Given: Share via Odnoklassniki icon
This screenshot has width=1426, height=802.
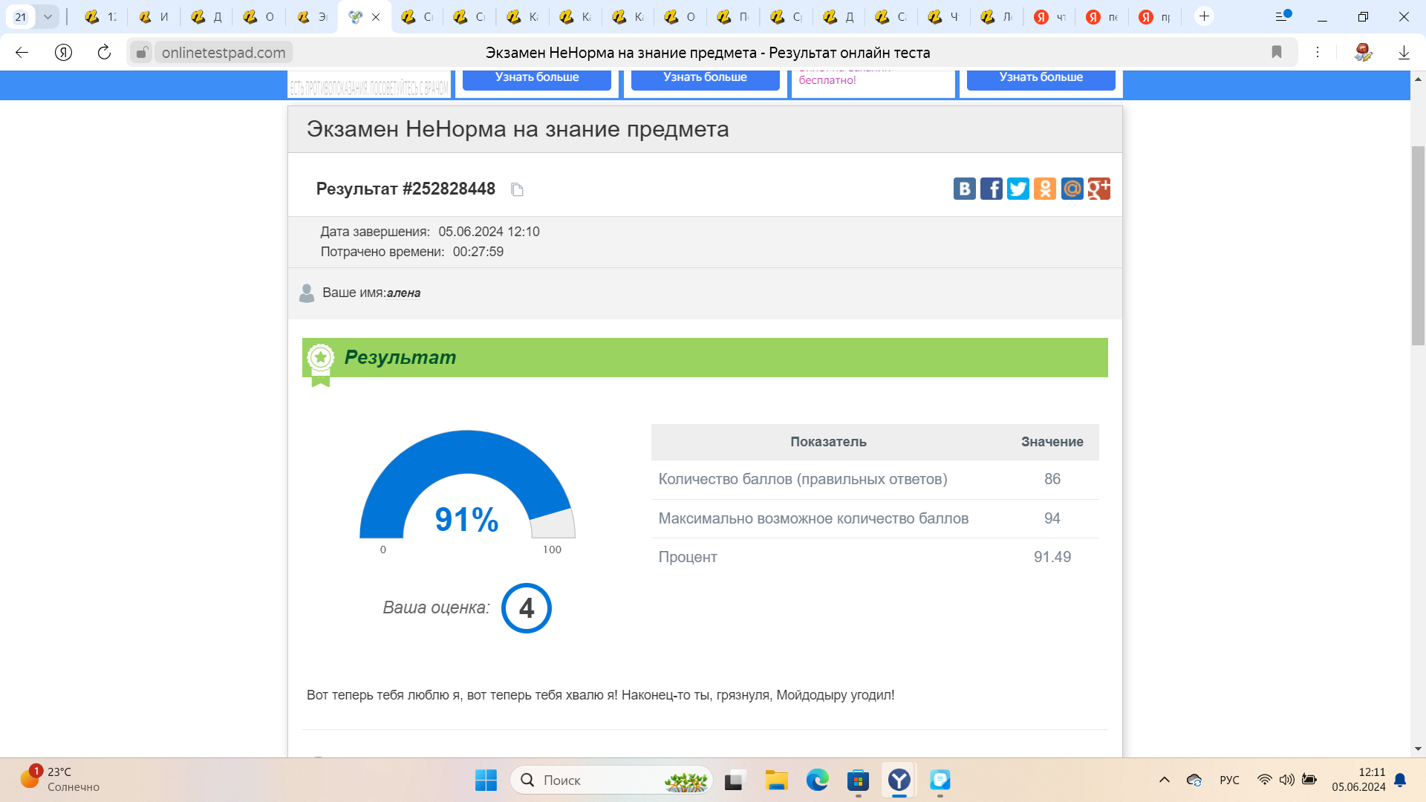Looking at the screenshot, I should pos(1044,189).
